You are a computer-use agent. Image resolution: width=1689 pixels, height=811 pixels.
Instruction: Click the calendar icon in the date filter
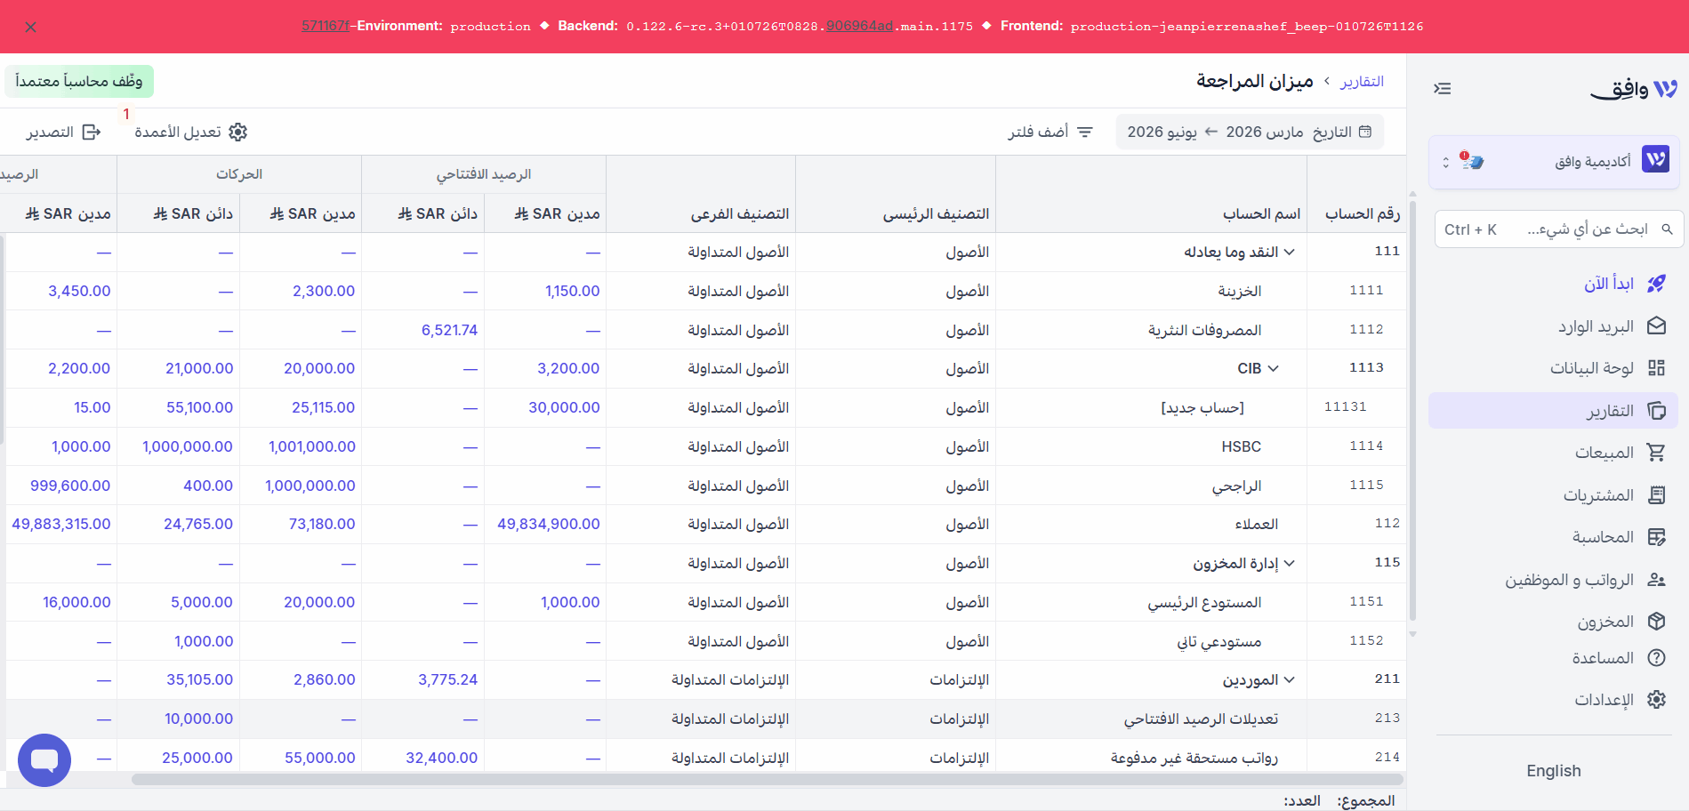click(x=1365, y=132)
